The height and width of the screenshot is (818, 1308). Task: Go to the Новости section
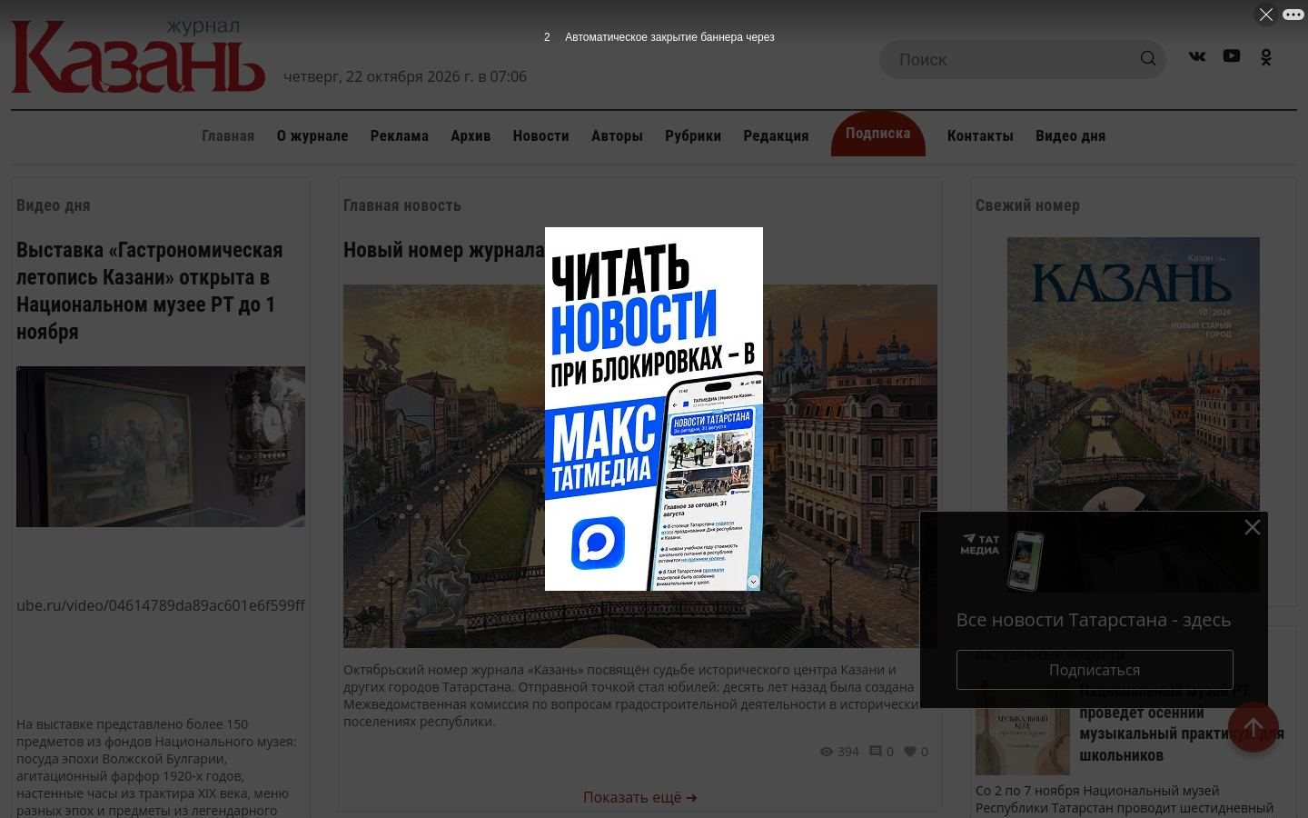pos(540,136)
